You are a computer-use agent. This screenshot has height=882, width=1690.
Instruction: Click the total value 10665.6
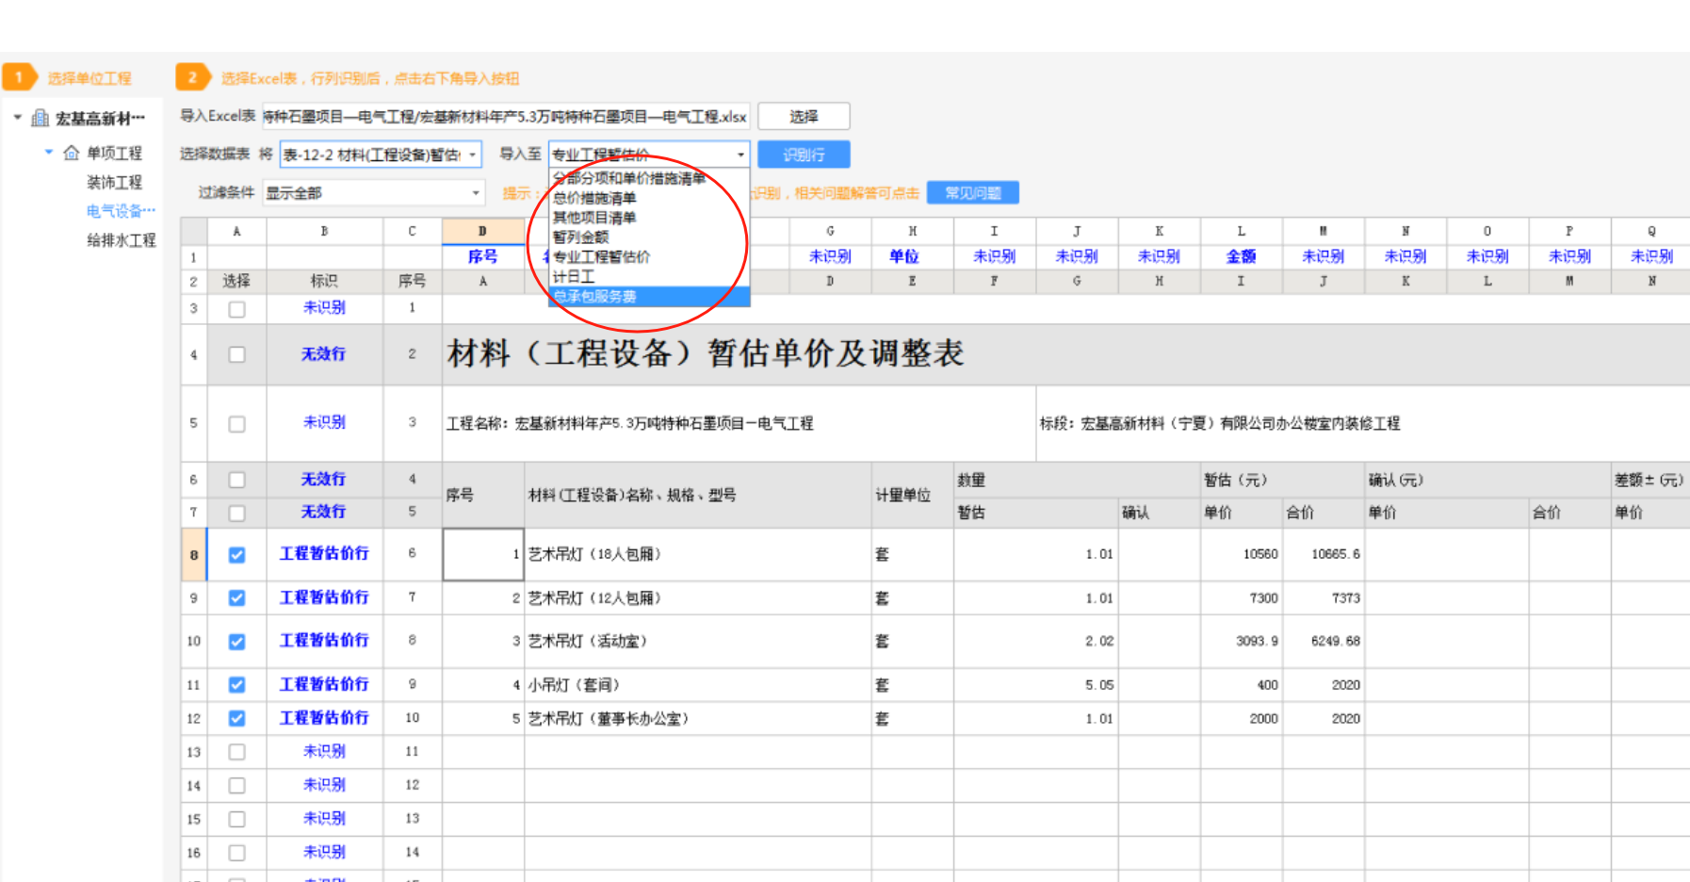point(1336,554)
